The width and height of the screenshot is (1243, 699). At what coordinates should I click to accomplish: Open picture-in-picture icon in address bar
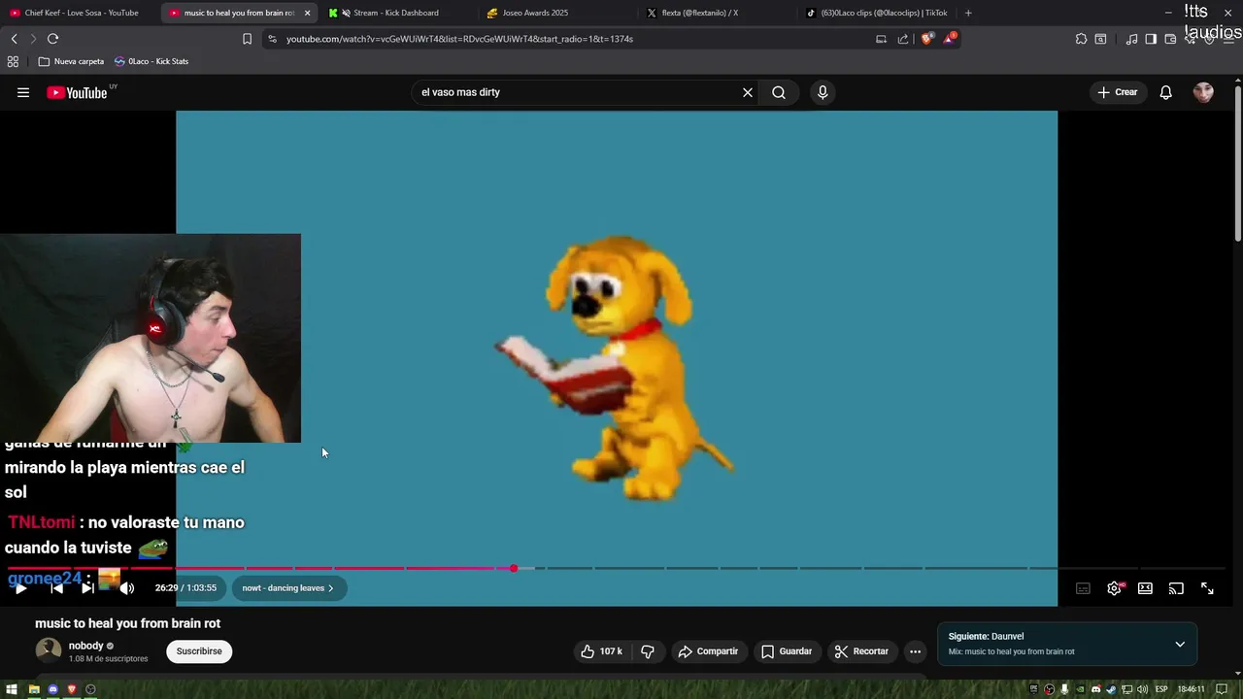881,39
